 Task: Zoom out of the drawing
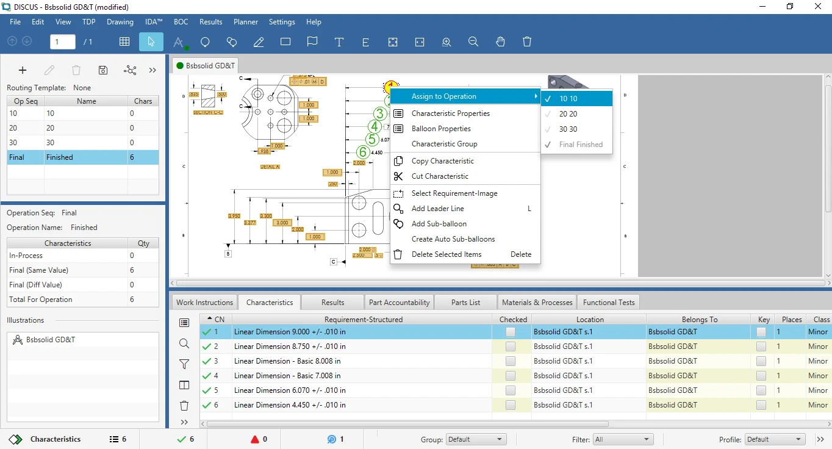[473, 41]
